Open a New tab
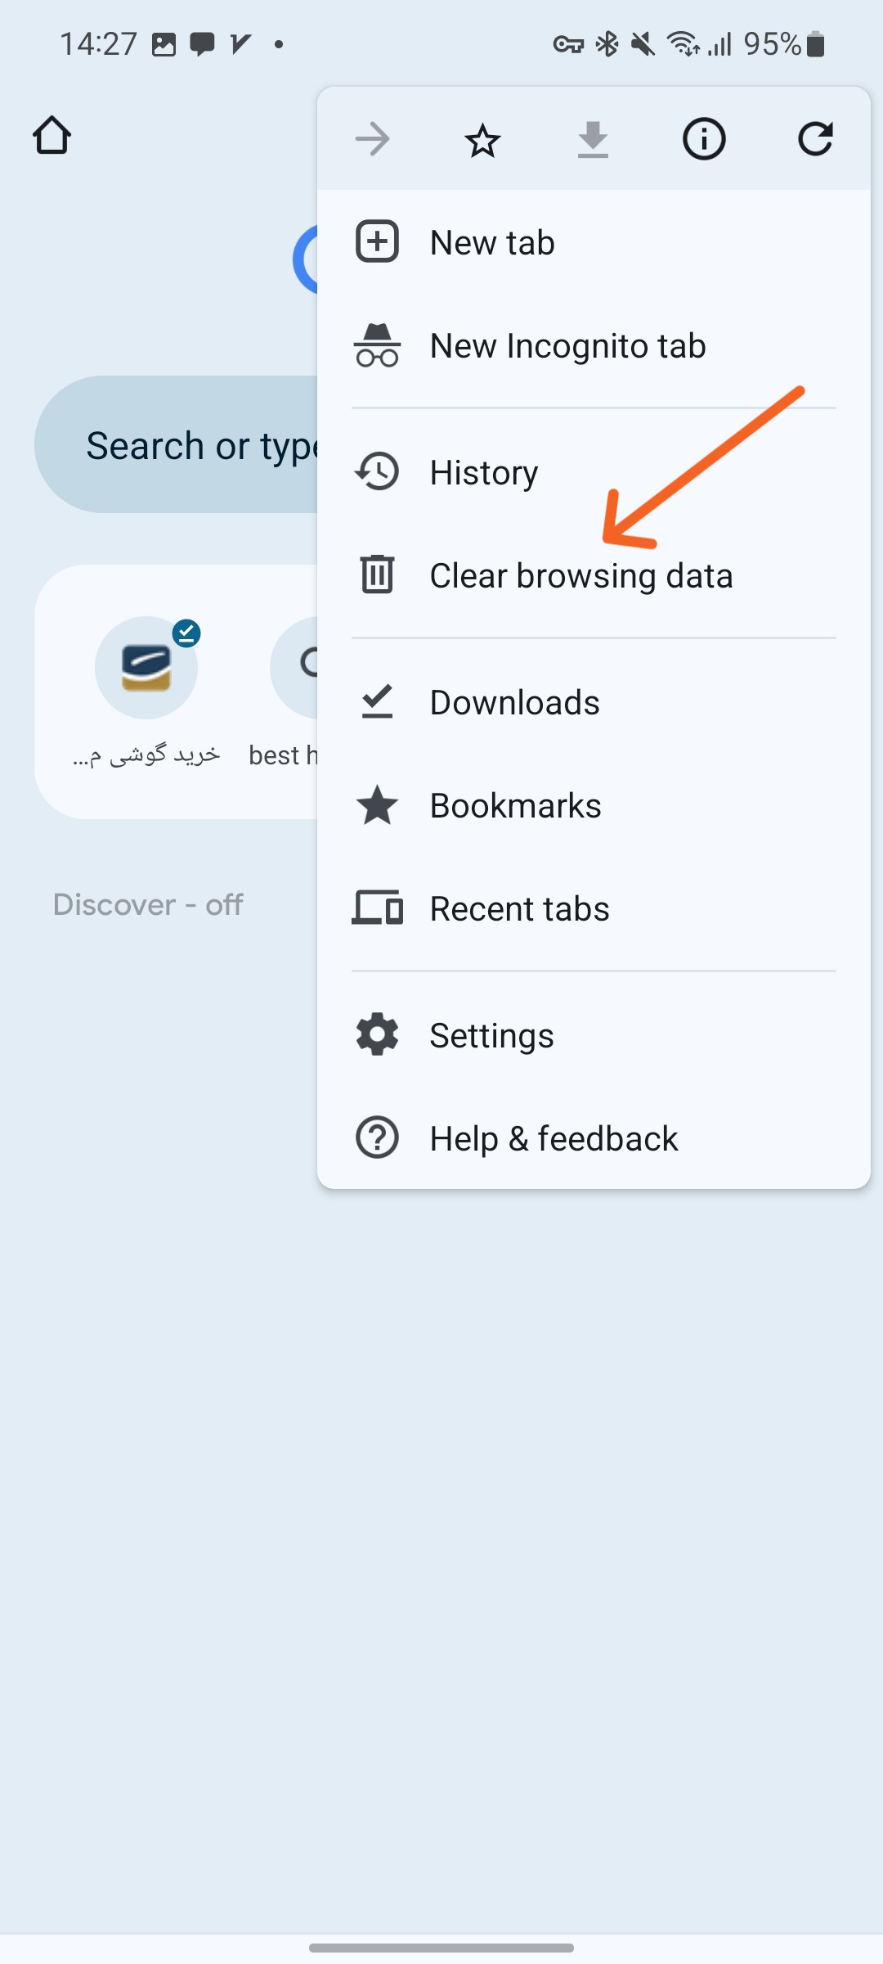 492,243
